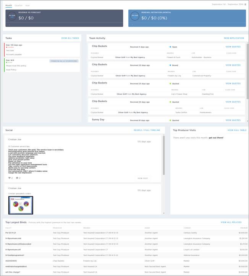Open People / Full Timeline link
The image size is (249, 276).
click(x=147, y=130)
